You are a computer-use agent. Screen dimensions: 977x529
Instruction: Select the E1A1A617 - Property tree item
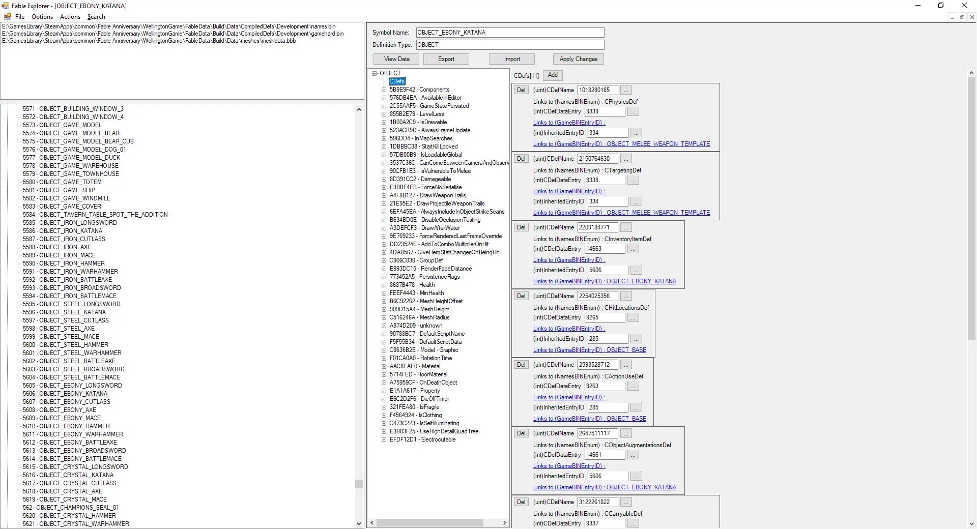pos(415,391)
